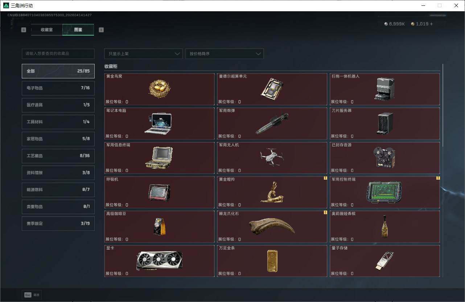Click the 显卡 item name

coord(110,248)
